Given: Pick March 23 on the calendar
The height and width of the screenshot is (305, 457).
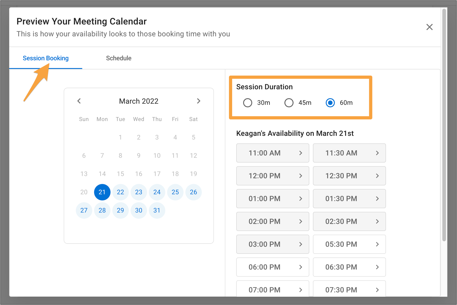Looking at the screenshot, I should (139, 192).
